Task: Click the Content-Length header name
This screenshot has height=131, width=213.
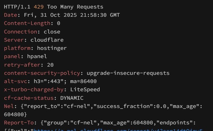Action: point(27,23)
